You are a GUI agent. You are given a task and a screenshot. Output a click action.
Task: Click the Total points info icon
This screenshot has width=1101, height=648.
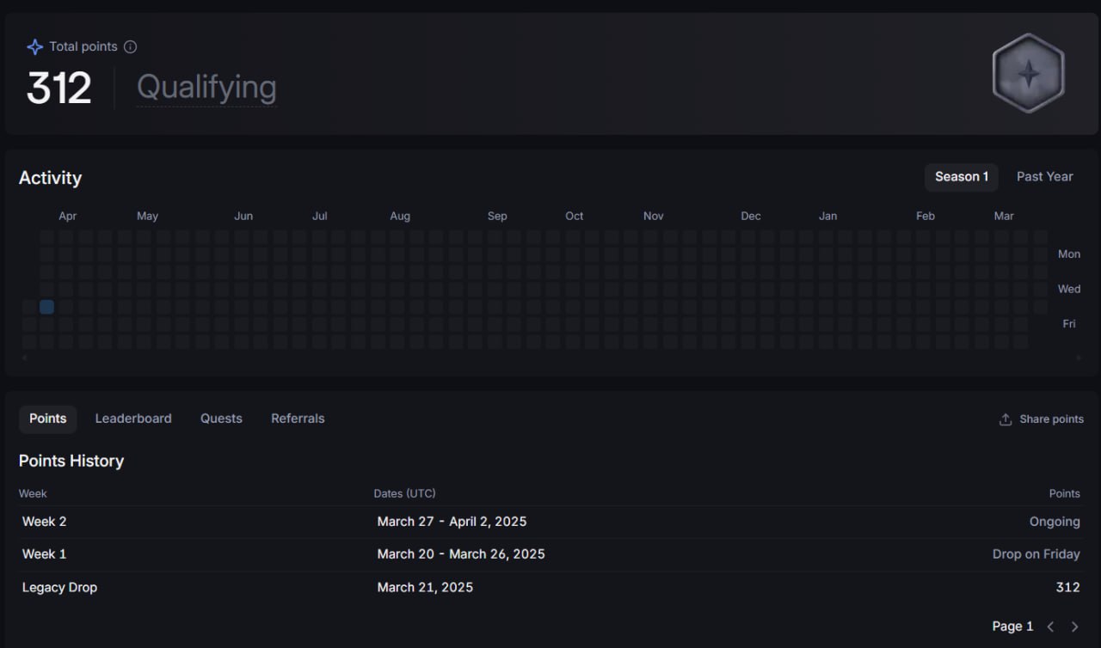130,47
